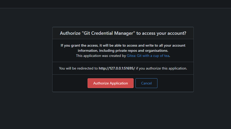231x129 pixels.
Task: Click the word "Authorize" starting the dialog heading
Action: pyautogui.click(x=70, y=33)
